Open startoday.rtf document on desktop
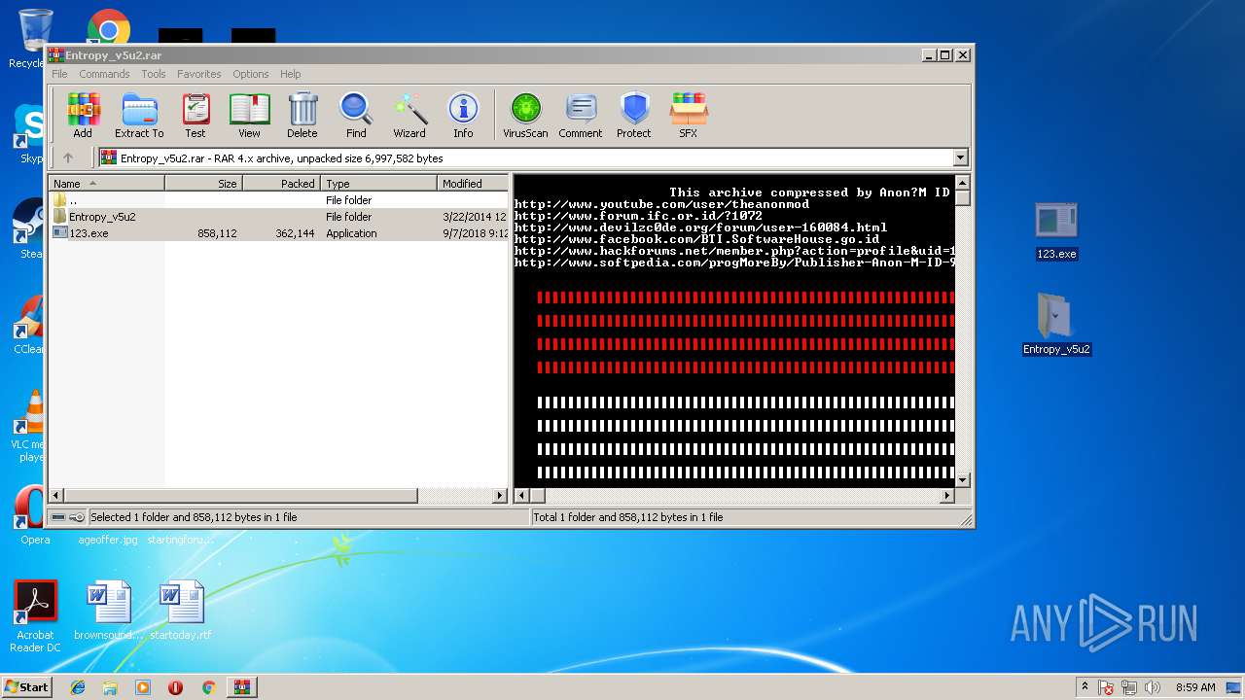 click(181, 611)
